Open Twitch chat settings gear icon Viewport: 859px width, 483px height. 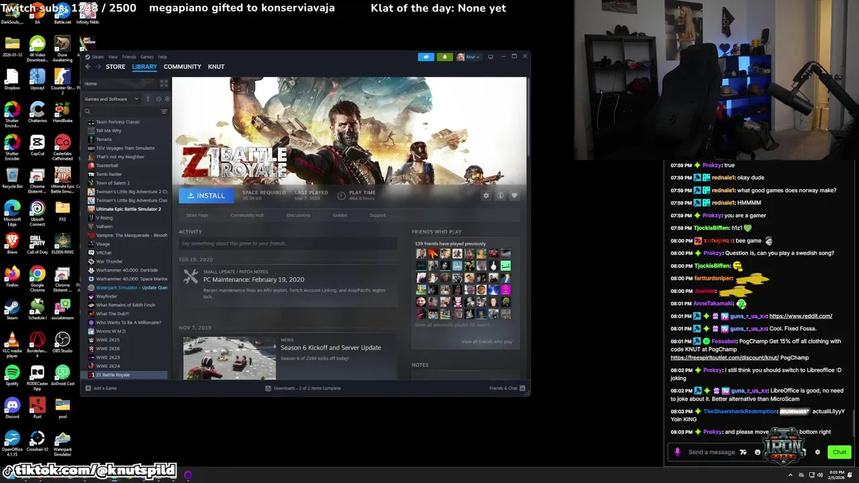(817, 452)
